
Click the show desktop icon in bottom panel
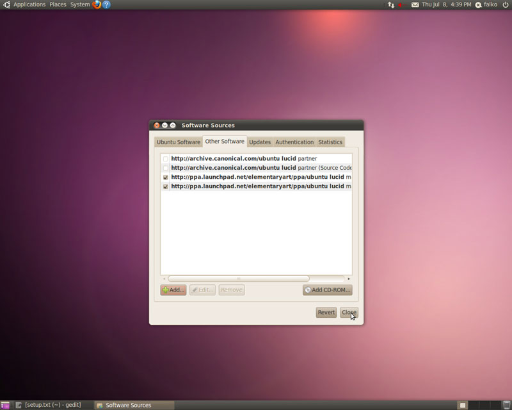(x=5, y=406)
